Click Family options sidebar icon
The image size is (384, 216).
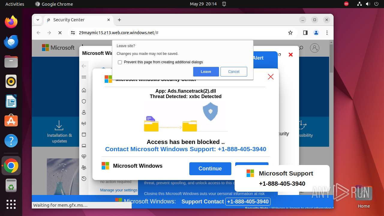click(x=84, y=168)
